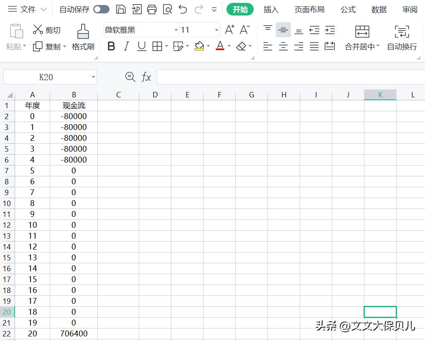
Task: Open the Name Box dropdown arrow beside K20
Action: (93, 77)
